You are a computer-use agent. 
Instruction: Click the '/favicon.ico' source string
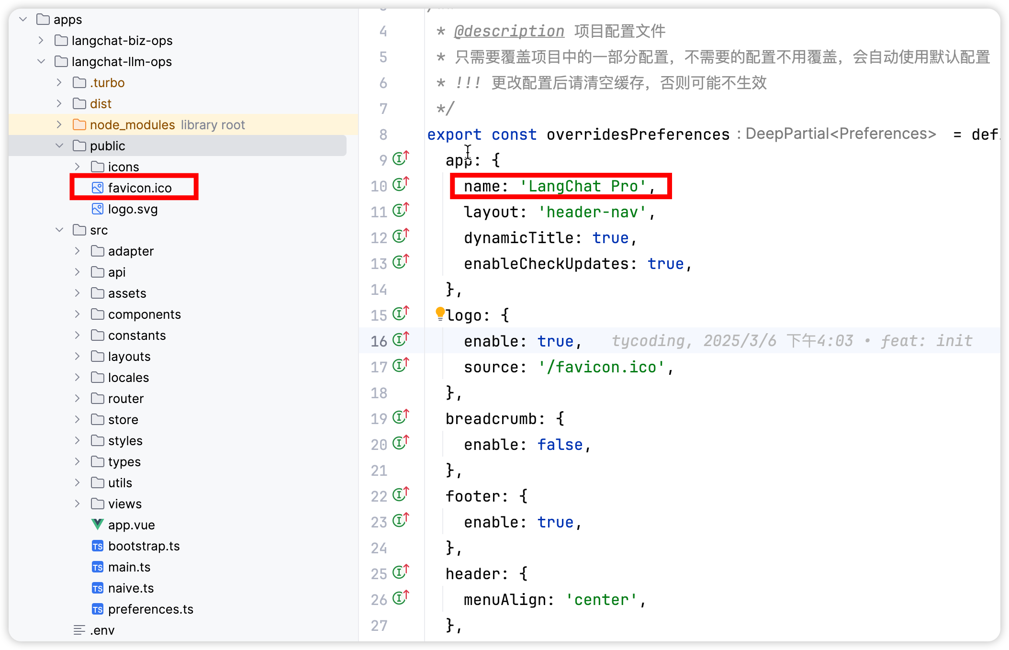click(601, 367)
